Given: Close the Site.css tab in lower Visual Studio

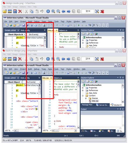Looking at the screenshot, I should pyautogui.click(x=51, y=78).
